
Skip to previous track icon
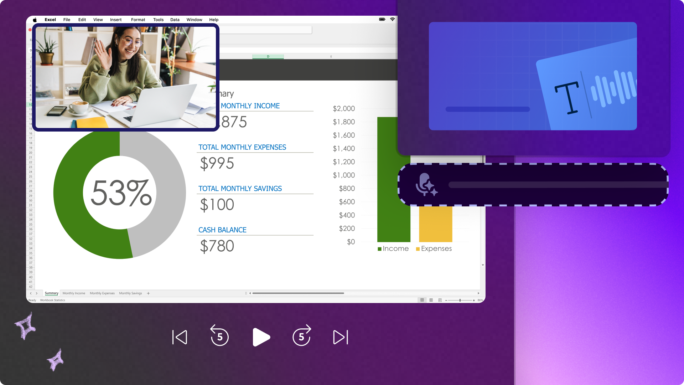point(180,337)
